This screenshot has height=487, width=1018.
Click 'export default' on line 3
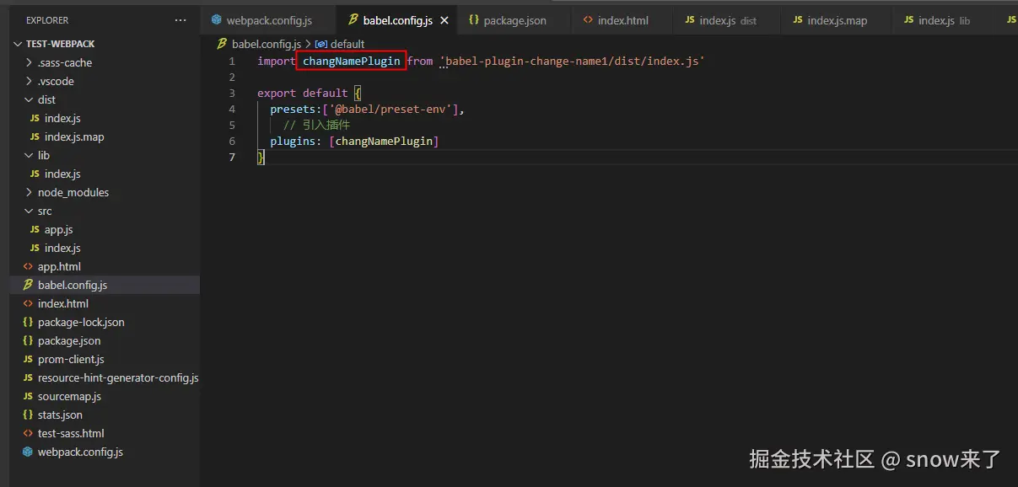click(x=303, y=94)
